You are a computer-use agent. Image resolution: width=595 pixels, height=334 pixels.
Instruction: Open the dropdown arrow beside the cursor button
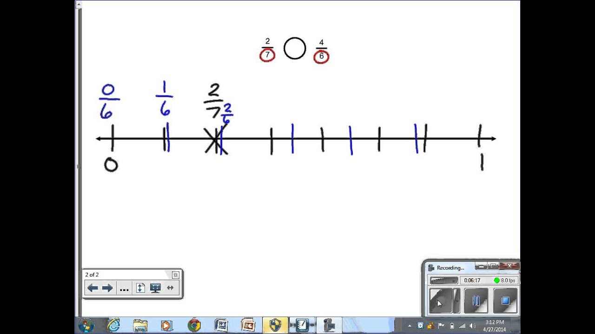pos(456,301)
